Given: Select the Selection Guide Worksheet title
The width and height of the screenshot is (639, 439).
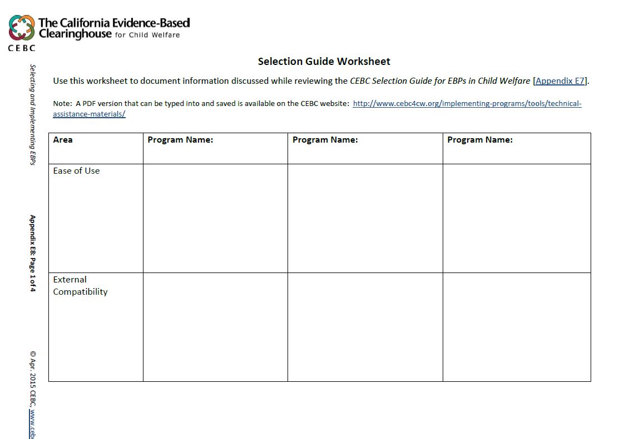Looking at the screenshot, I should [x=324, y=61].
